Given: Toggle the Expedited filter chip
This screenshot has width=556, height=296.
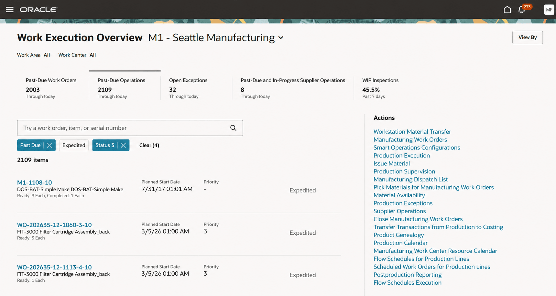Looking at the screenshot, I should coord(74,145).
